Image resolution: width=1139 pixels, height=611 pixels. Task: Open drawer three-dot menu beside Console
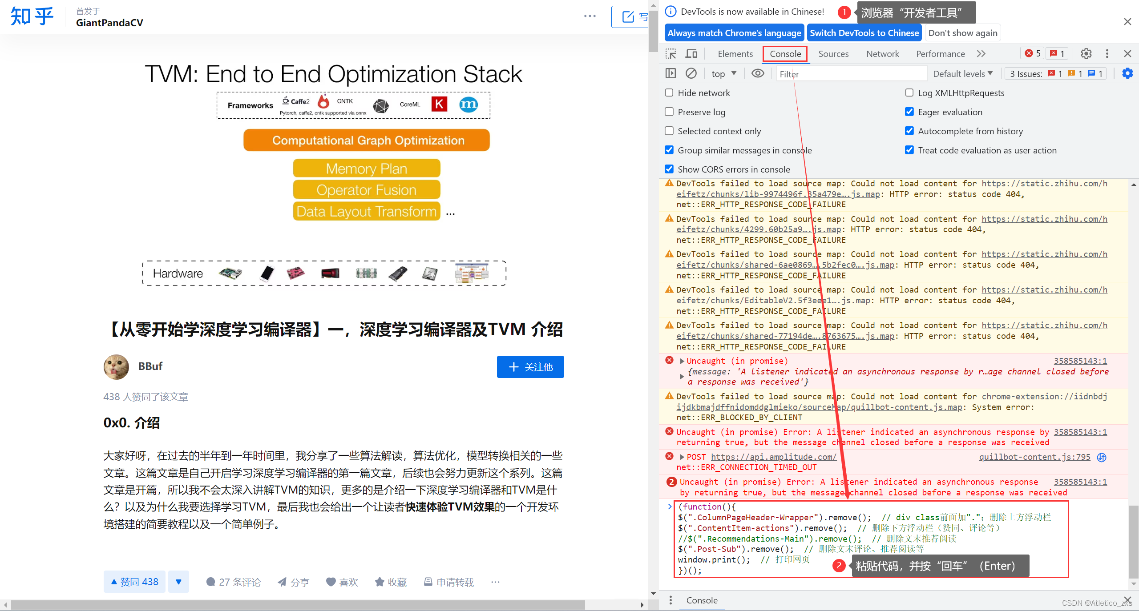pos(670,600)
